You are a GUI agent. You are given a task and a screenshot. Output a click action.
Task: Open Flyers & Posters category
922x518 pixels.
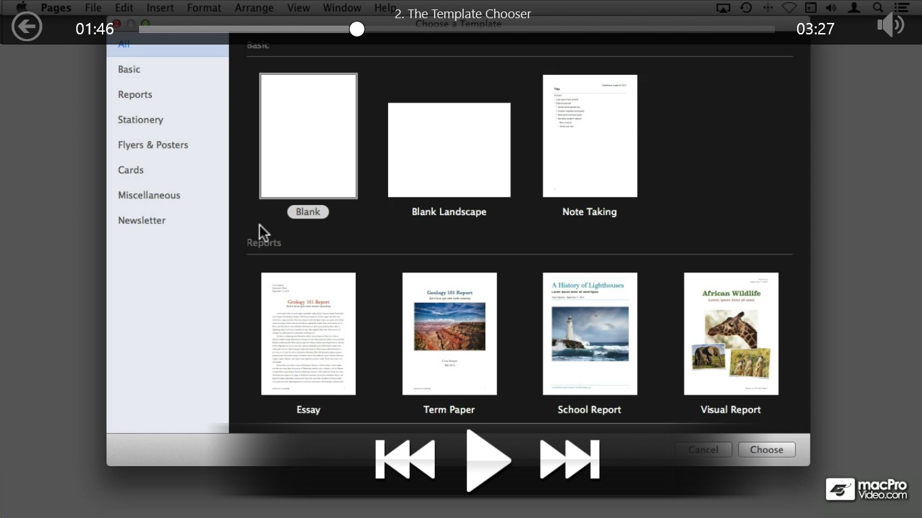[153, 145]
